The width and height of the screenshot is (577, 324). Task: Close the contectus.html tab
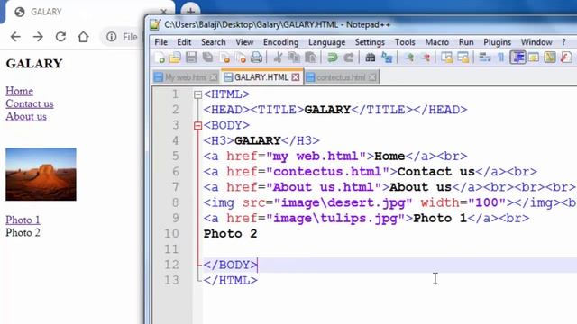coord(372,77)
